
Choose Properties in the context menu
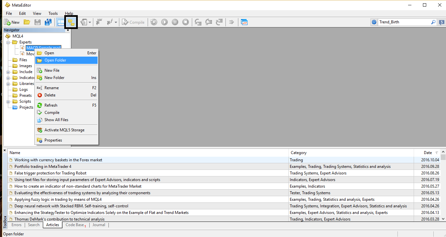pyautogui.click(x=66, y=140)
